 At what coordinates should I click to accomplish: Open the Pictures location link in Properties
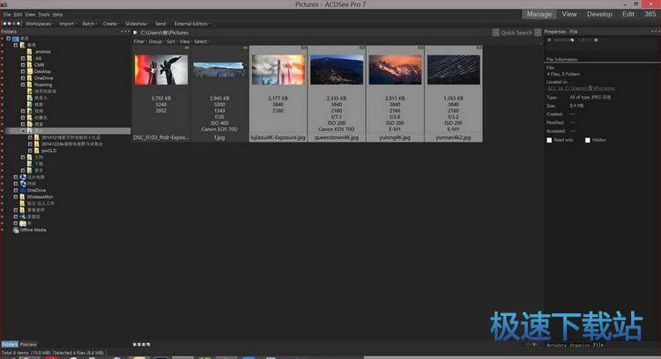(x=581, y=89)
